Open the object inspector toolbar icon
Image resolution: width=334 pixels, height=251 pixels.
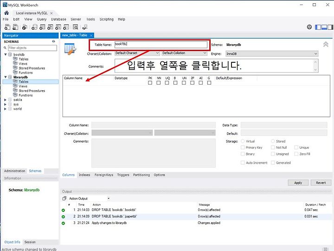click(25, 27)
